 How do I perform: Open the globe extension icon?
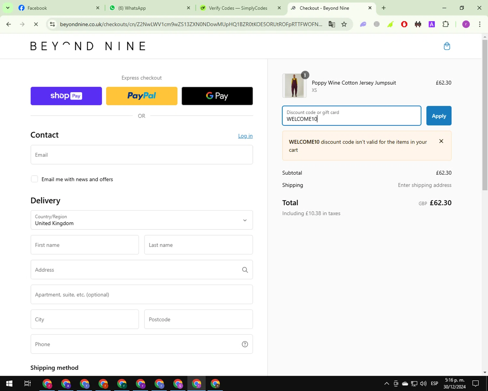[x=377, y=24]
